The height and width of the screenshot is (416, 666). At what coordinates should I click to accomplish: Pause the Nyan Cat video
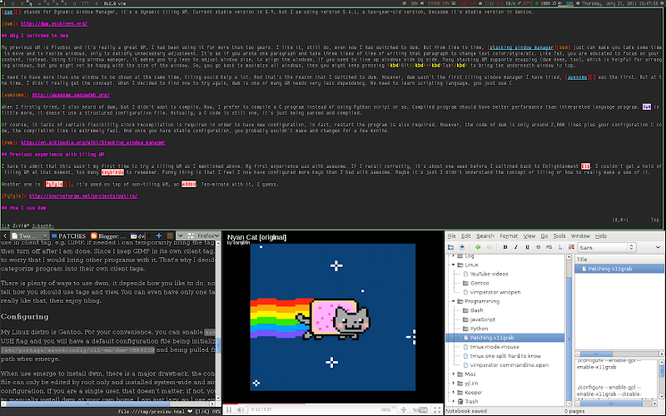[x=229, y=409]
